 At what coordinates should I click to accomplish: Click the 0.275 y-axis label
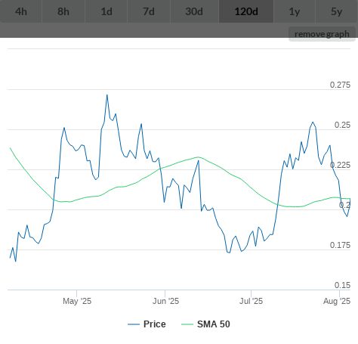click(x=340, y=85)
